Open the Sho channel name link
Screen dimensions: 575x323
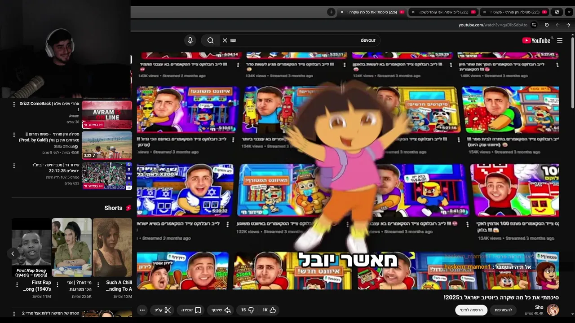tap(539, 307)
